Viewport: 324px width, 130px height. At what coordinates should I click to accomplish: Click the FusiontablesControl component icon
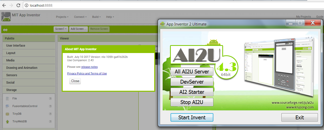(x=7, y=106)
